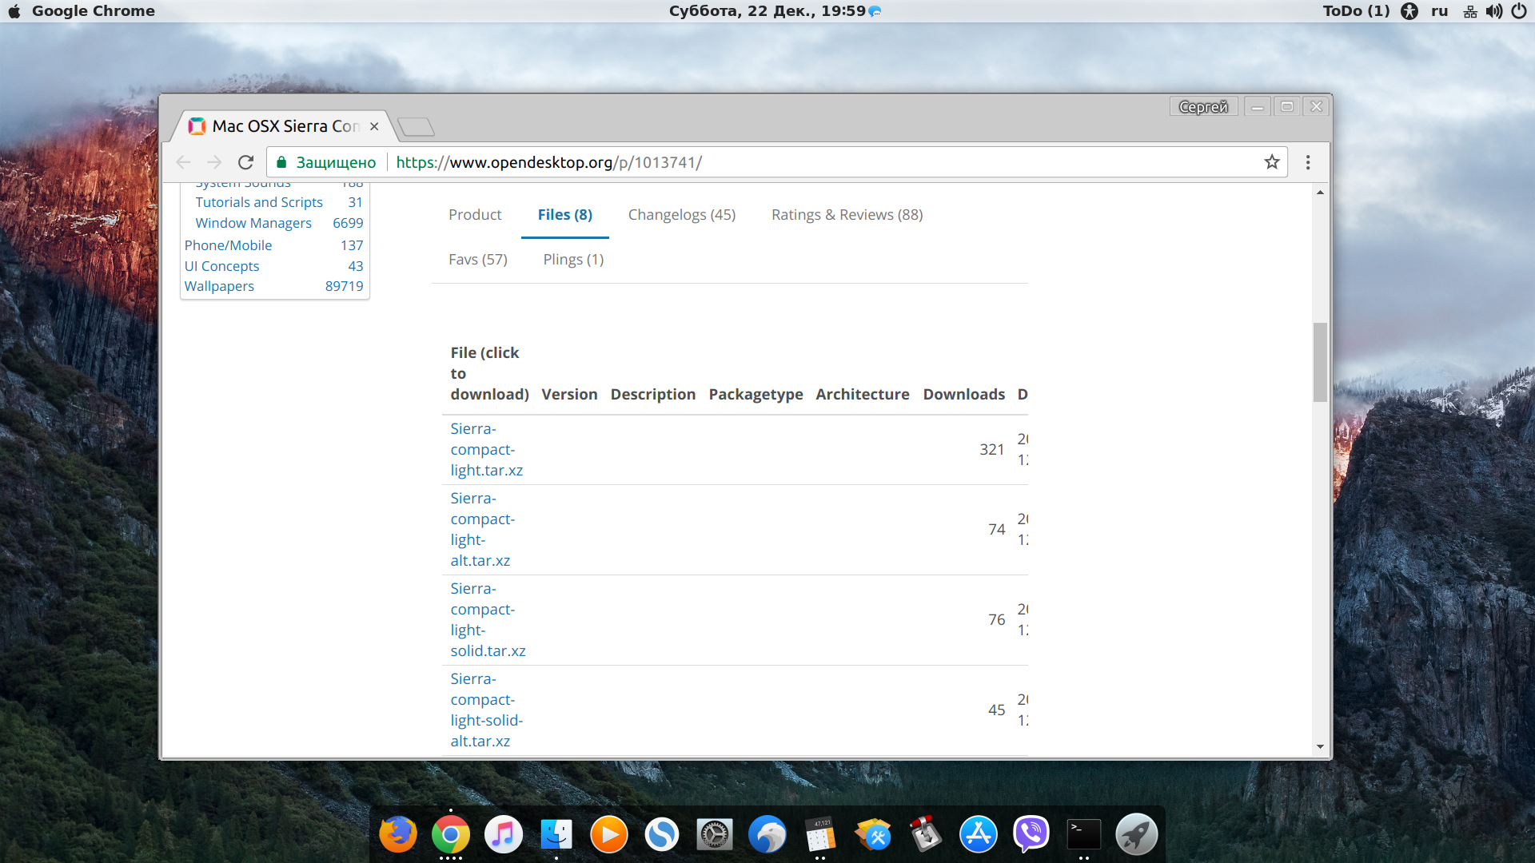This screenshot has width=1535, height=863.
Task: Open the music iTunes icon in dock
Action: (x=504, y=835)
